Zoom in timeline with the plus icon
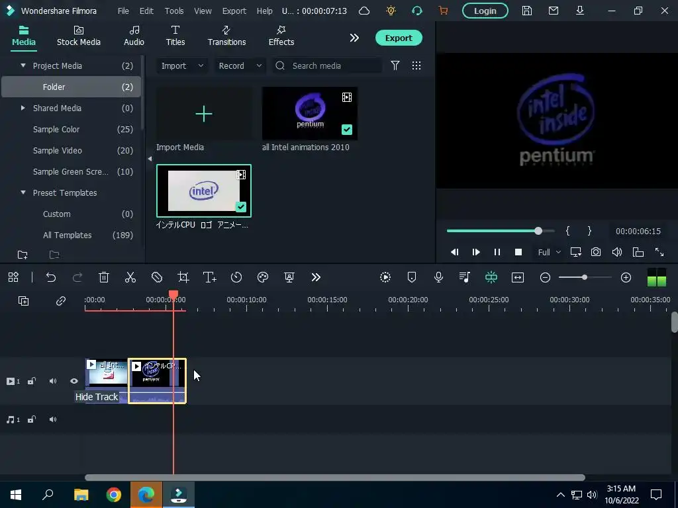Screen dimensions: 678x508 click(x=626, y=277)
